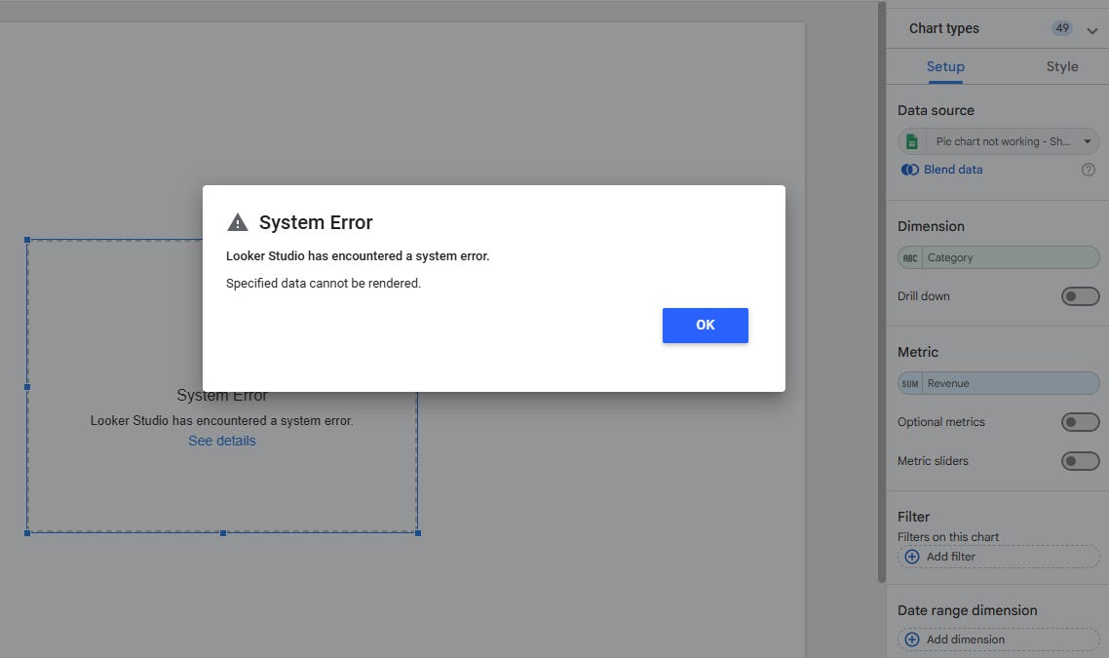Click the Blend data link
This screenshot has width=1109, height=658.
pos(953,170)
